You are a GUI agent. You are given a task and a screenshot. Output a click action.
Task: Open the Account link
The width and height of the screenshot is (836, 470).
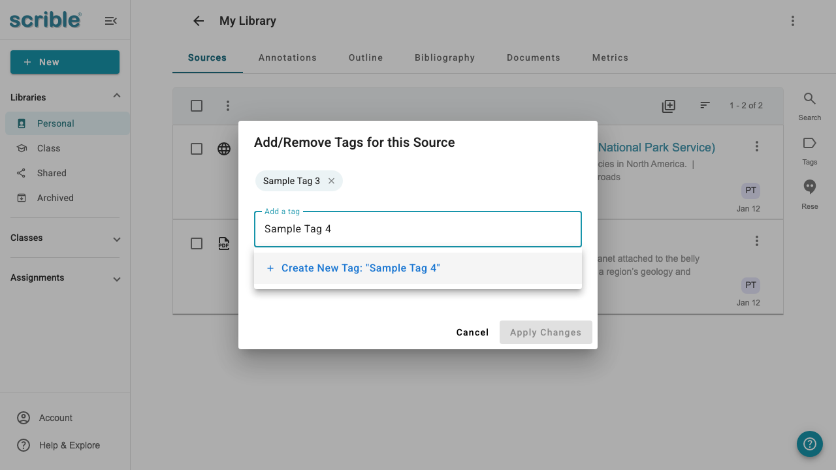(56, 418)
